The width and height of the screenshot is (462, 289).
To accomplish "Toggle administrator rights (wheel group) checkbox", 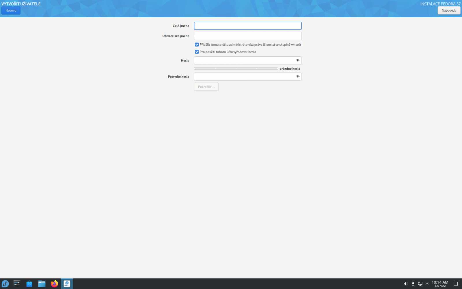I will point(197,45).
